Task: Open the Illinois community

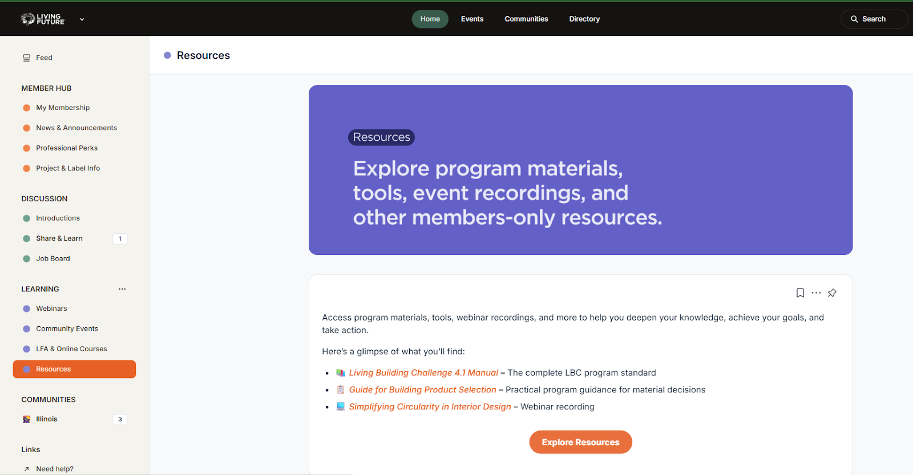Action: coord(74,419)
